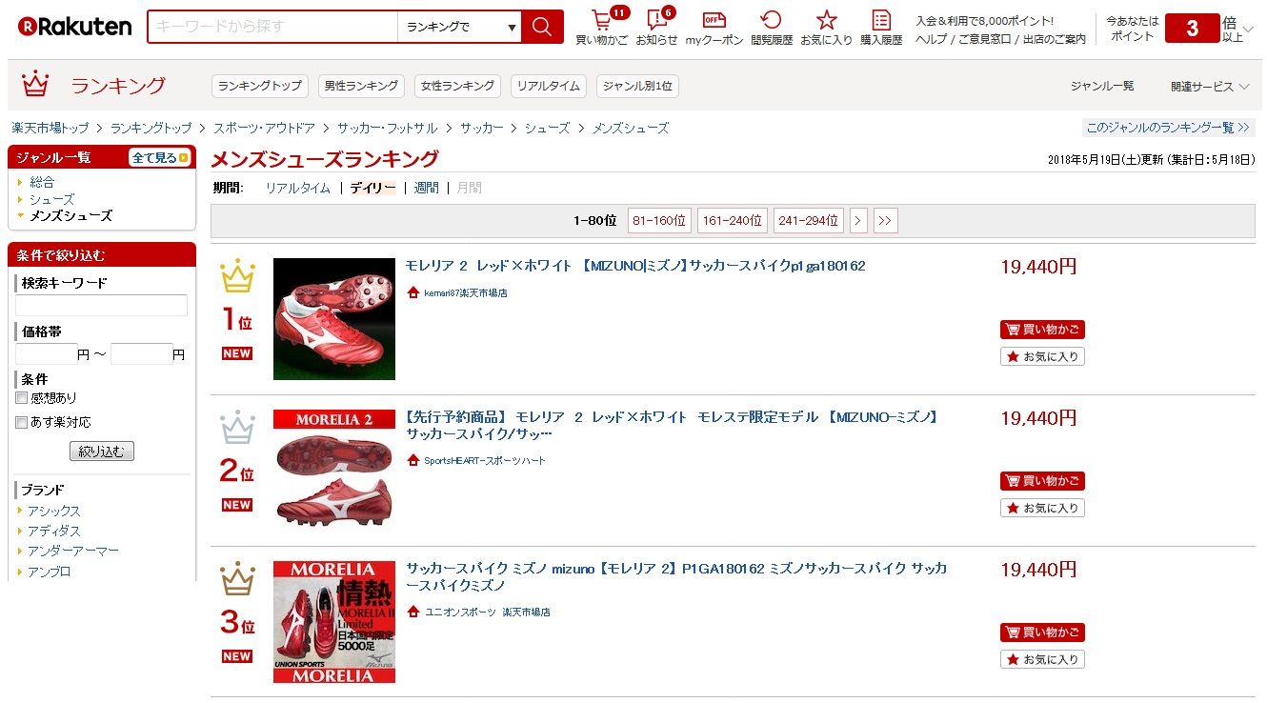Viewport: 1267px width, 703px height.
Task: Click the Rakuten logo
Action: (x=74, y=27)
